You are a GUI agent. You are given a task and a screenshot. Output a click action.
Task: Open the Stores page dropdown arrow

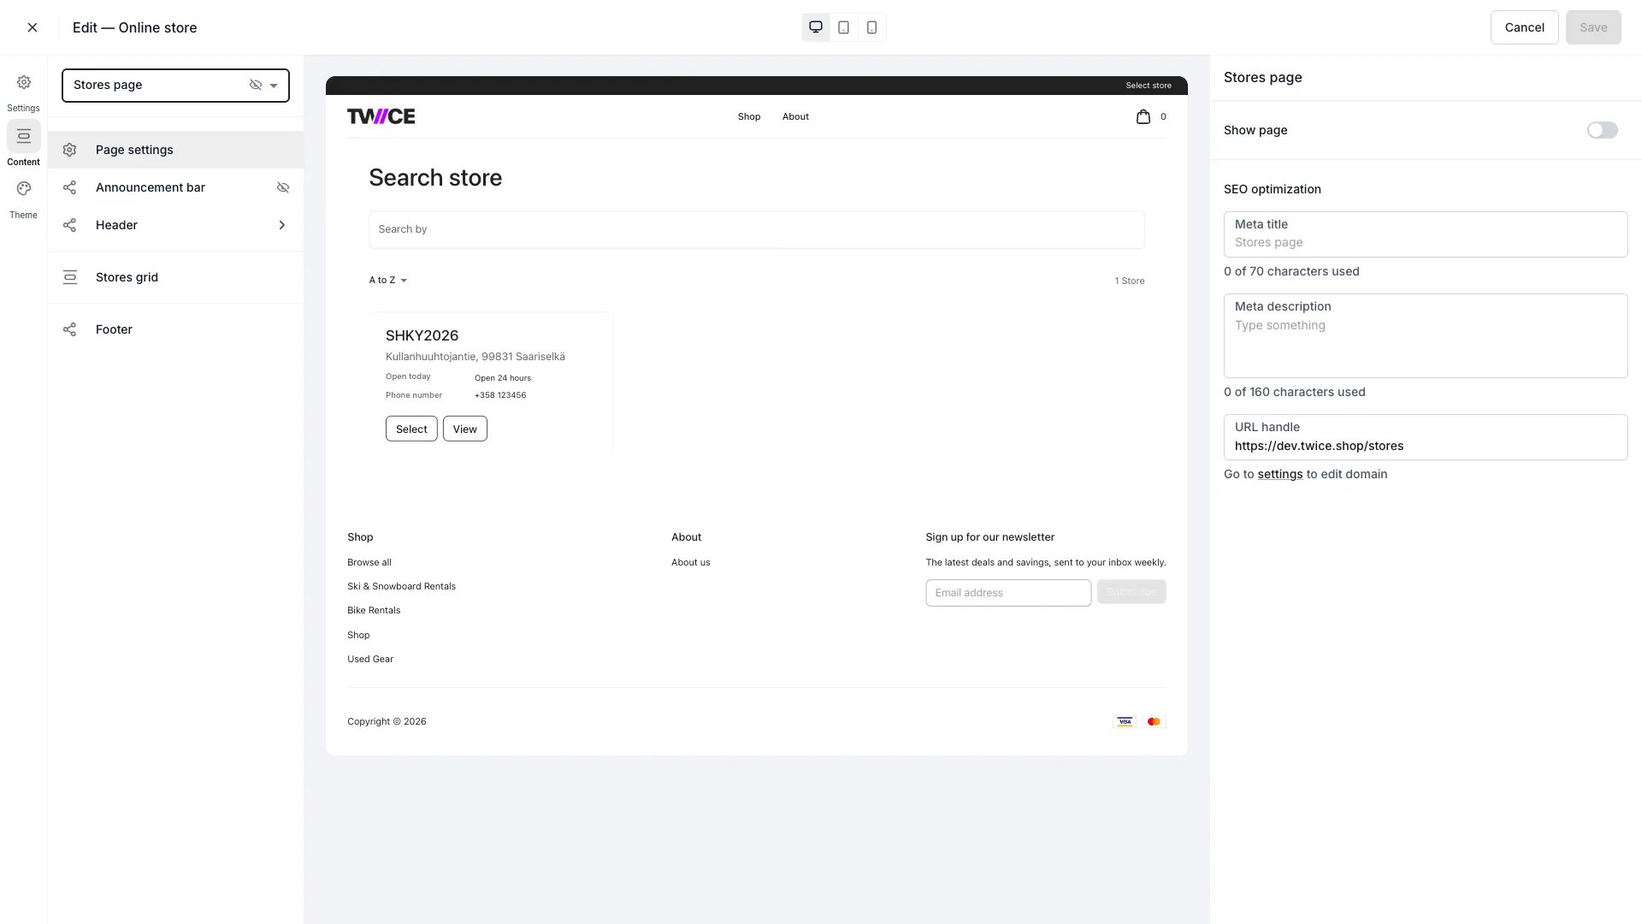click(x=274, y=86)
